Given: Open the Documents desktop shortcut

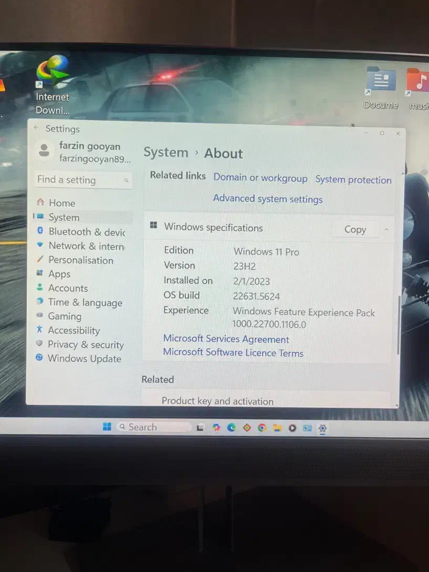Looking at the screenshot, I should point(381,88).
